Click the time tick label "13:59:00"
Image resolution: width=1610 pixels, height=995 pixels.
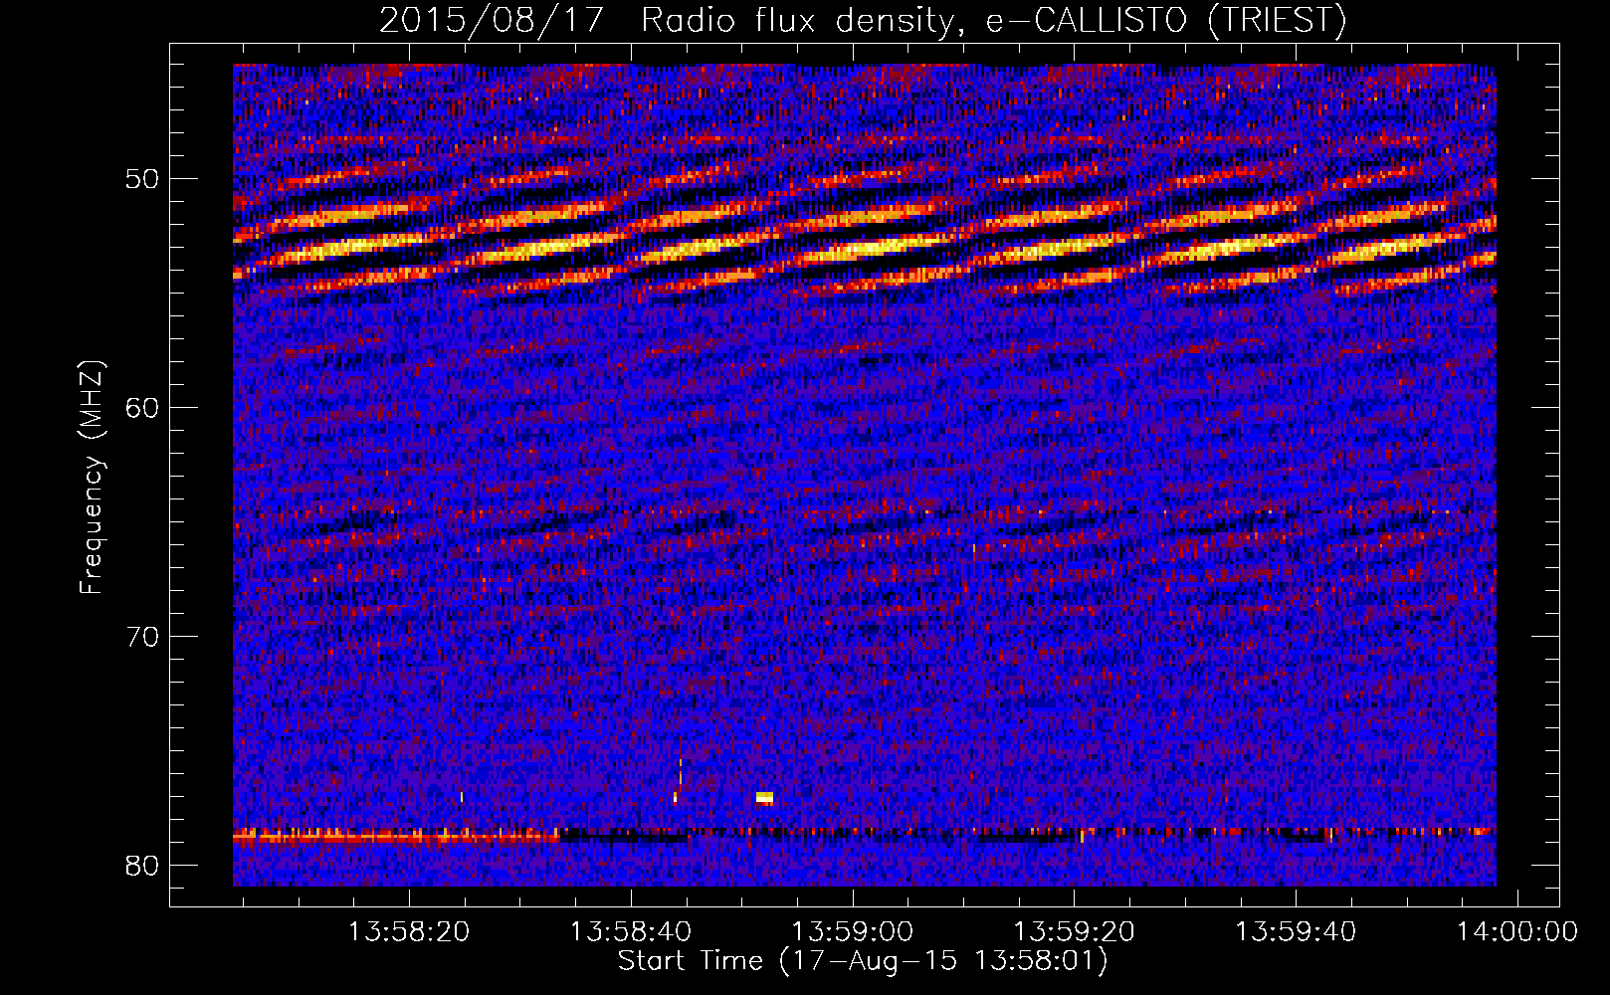[x=853, y=932]
